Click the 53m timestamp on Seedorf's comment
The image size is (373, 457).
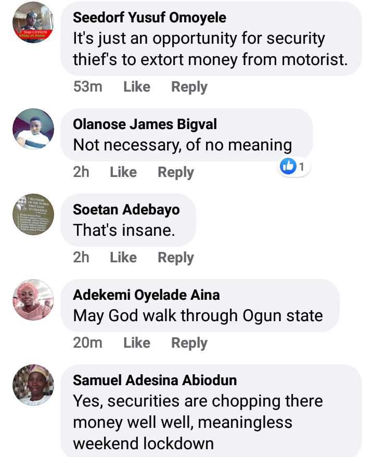point(88,87)
